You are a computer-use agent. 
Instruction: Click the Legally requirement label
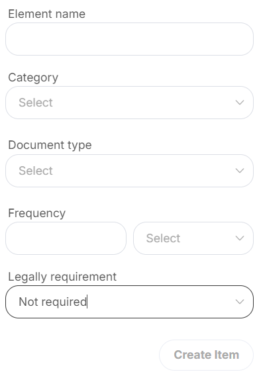coord(62,277)
